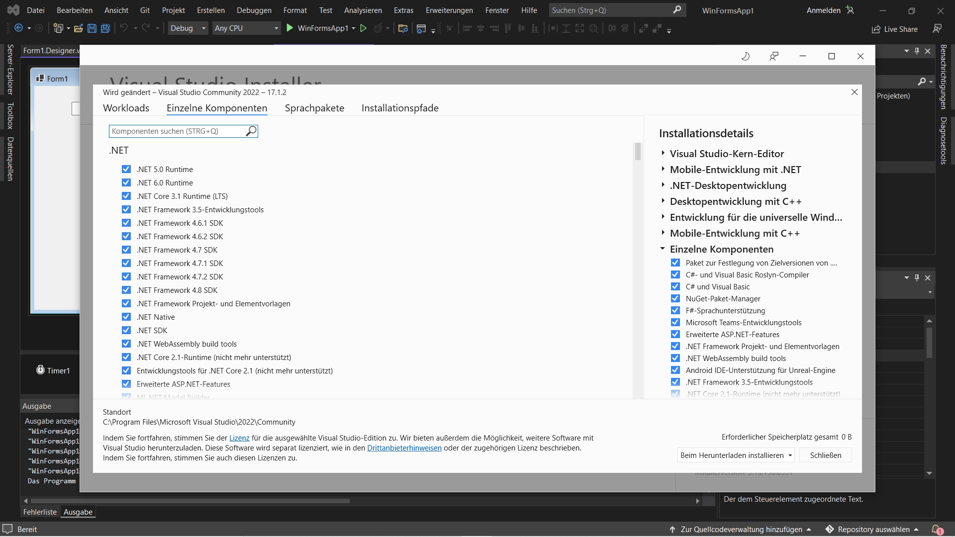Expand .NET-Desktopentwicklung details
955x537 pixels.
pos(663,185)
